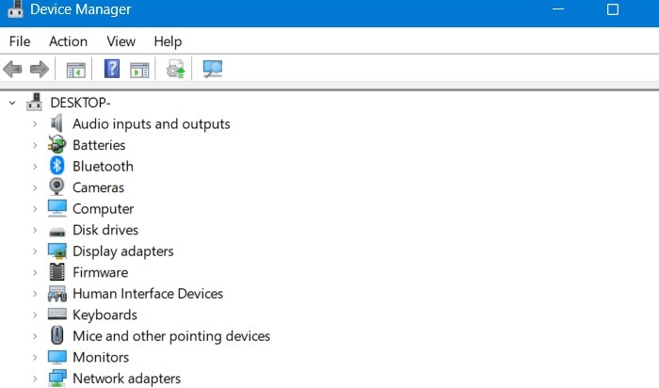Screen dimensions: 659x388
Task: Toggle the Show/Hide Console Tree icon
Action: click(x=76, y=70)
